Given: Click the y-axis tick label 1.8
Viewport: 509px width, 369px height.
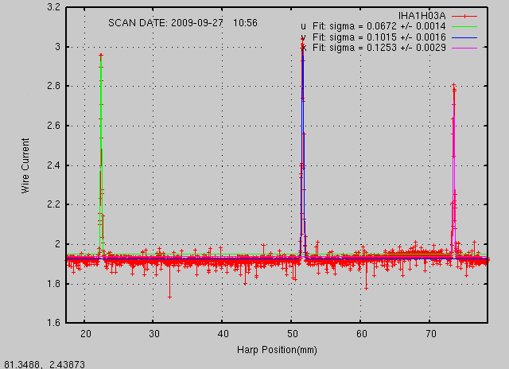Looking at the screenshot, I should coord(54,284).
